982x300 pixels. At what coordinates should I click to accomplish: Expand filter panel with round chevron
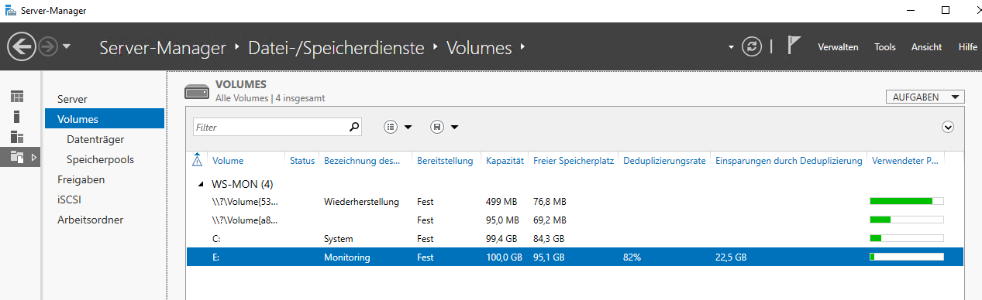tap(947, 127)
